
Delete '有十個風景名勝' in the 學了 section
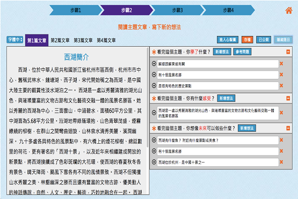[281, 75]
